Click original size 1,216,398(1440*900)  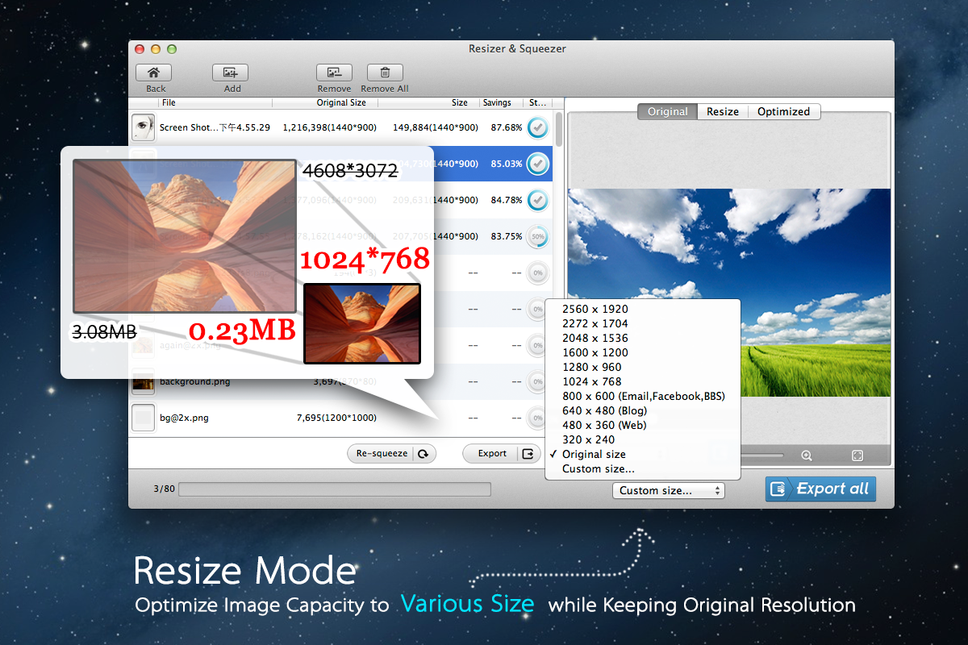332,127
